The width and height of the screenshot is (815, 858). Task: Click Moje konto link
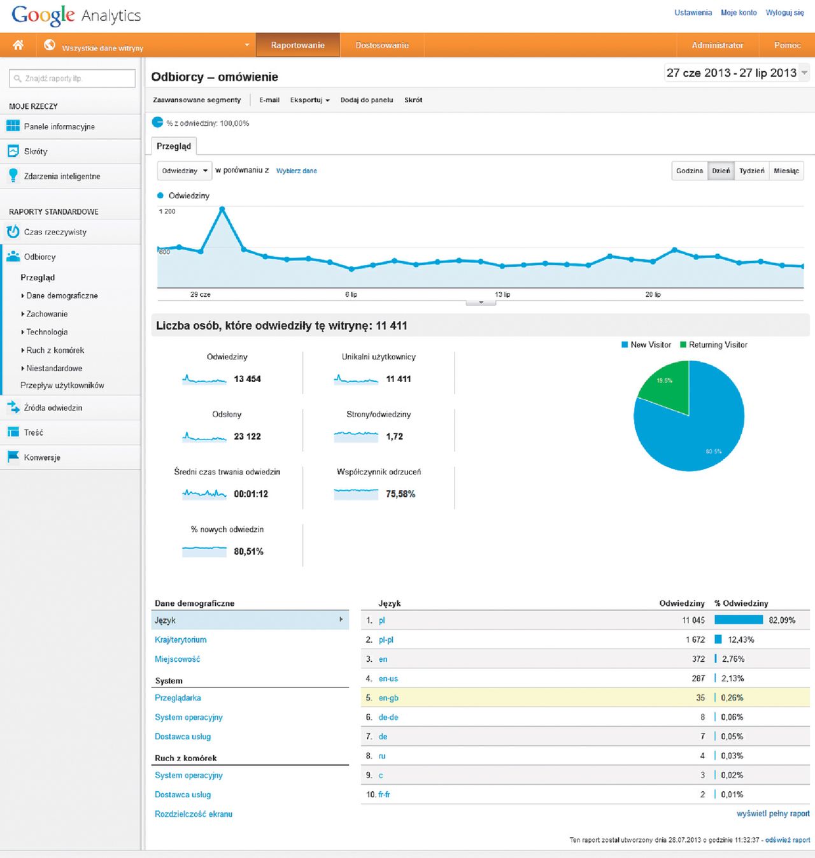click(x=739, y=13)
